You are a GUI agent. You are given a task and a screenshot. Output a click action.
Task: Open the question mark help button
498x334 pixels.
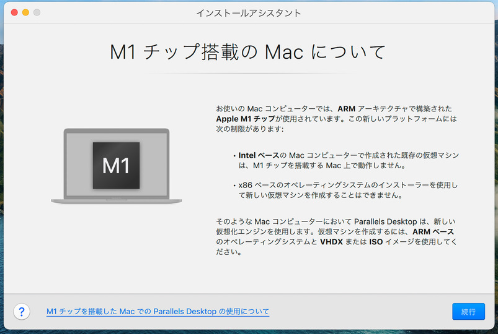click(x=22, y=312)
